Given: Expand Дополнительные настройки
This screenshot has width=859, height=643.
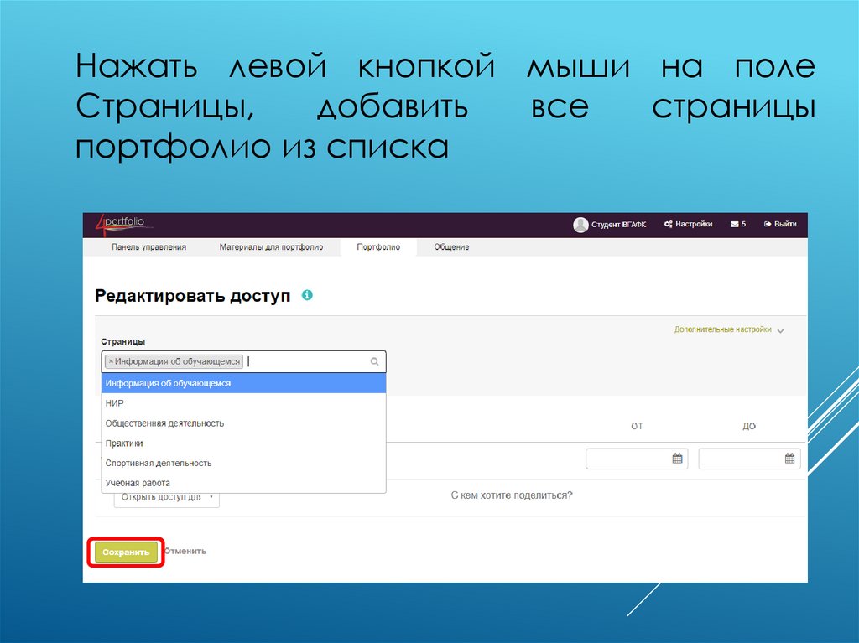Looking at the screenshot, I should 729,329.
